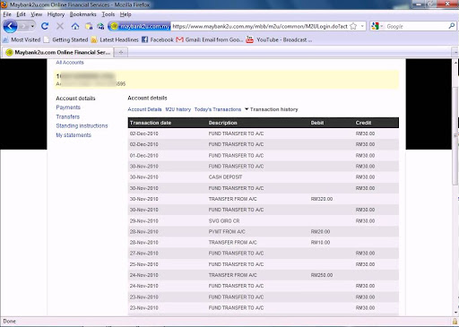Go to the Home page icon
The image size is (459, 327).
75,26
